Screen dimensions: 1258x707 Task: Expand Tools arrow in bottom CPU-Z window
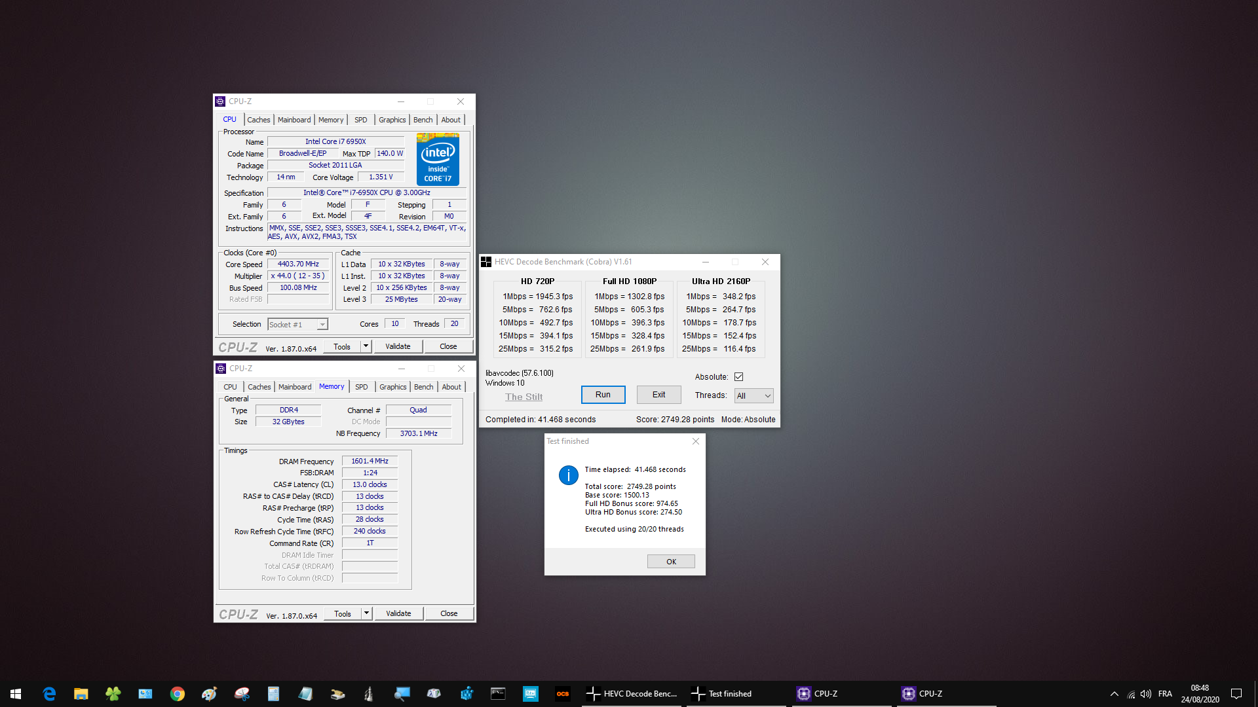(366, 613)
